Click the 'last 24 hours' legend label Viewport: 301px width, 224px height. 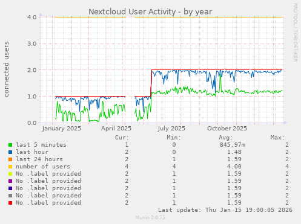point(39,159)
